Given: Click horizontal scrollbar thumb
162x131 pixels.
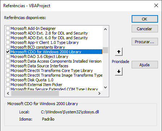Looking at the screenshot, I should (35, 93).
